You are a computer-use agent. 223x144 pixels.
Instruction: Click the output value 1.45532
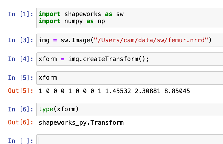tap(118, 91)
